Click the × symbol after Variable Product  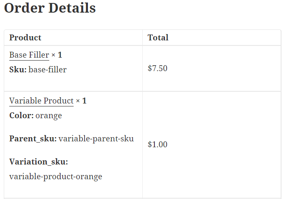(78, 101)
